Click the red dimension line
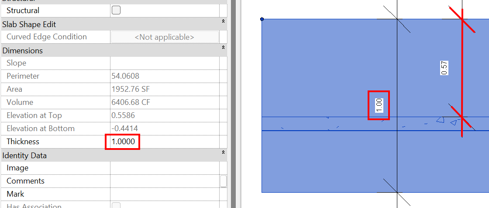Viewport: 489px width, 208px height. coord(462,73)
